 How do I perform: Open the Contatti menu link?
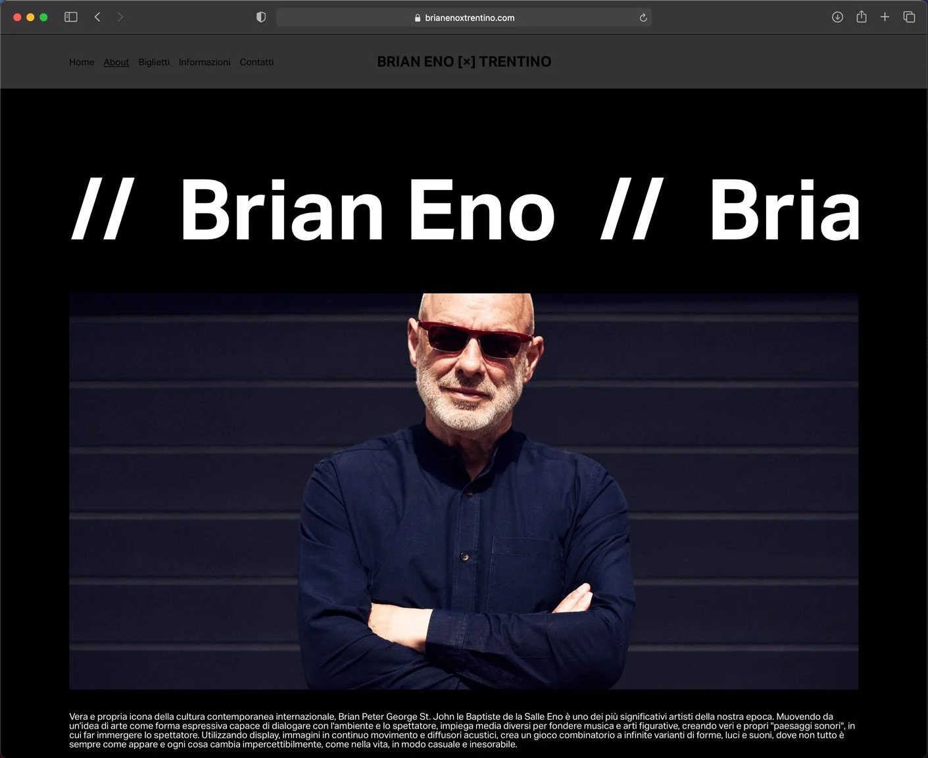click(256, 62)
